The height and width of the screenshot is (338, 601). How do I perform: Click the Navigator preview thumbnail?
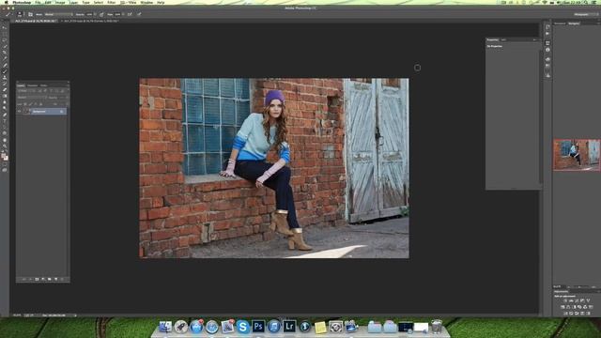point(577,155)
